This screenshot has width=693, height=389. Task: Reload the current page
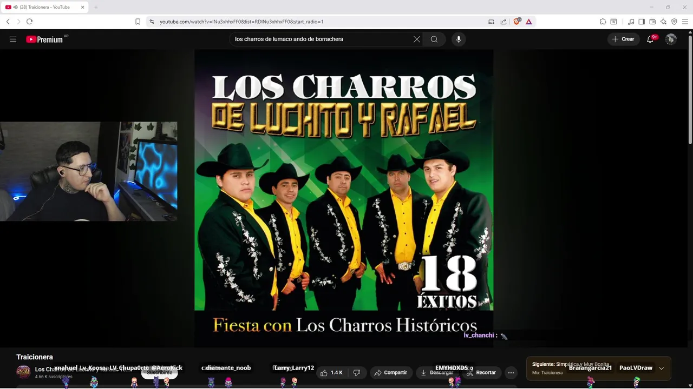point(29,22)
